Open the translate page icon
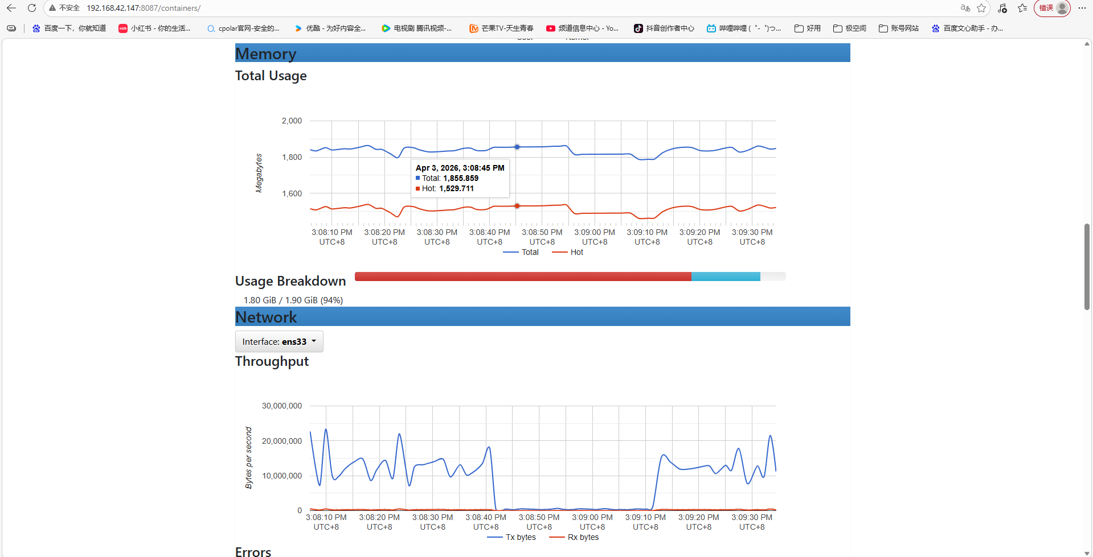Image resolution: width=1093 pixels, height=557 pixels. (x=965, y=8)
